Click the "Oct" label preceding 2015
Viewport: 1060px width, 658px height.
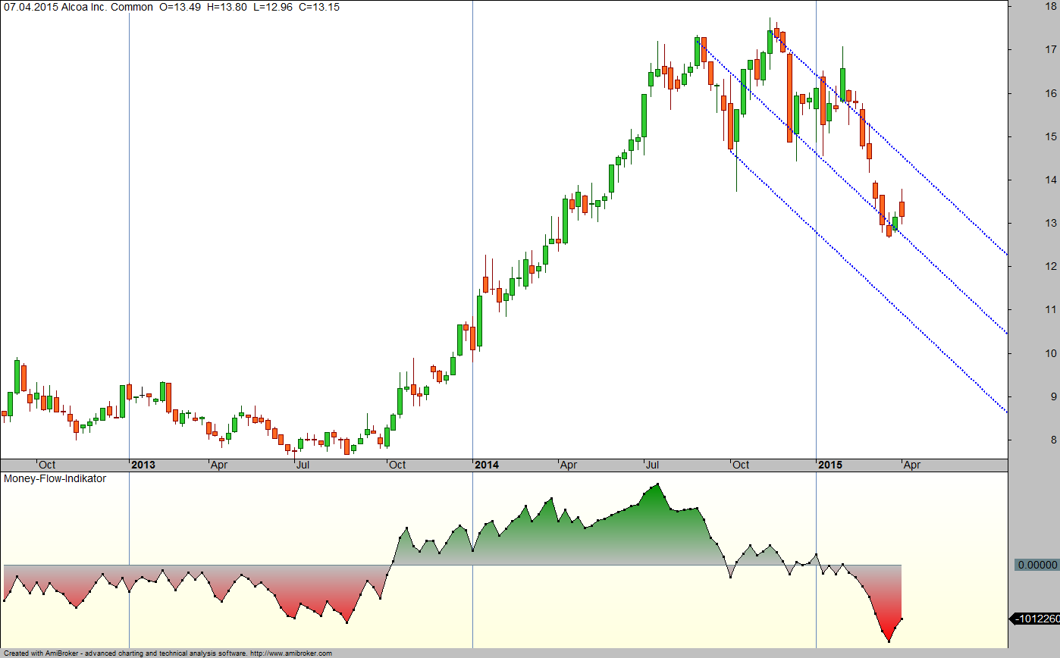(740, 465)
